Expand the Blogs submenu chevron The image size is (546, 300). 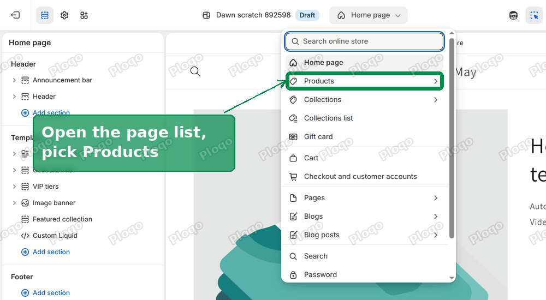436,217
